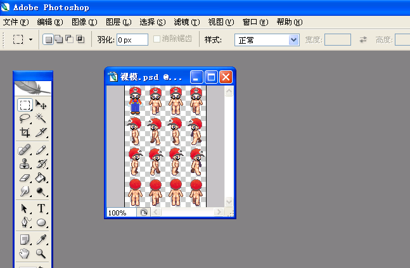Open the 帮助(H) menu

tap(290, 22)
